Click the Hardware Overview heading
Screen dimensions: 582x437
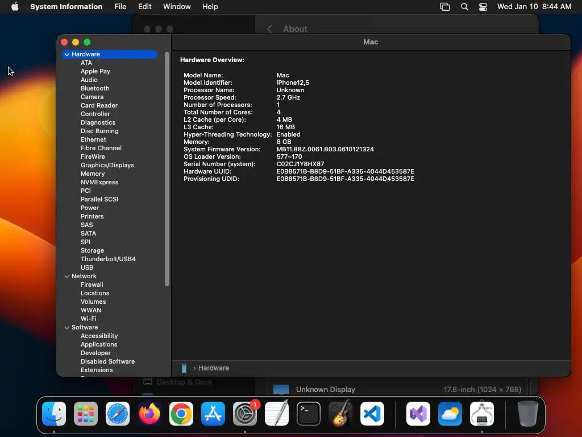click(213, 60)
